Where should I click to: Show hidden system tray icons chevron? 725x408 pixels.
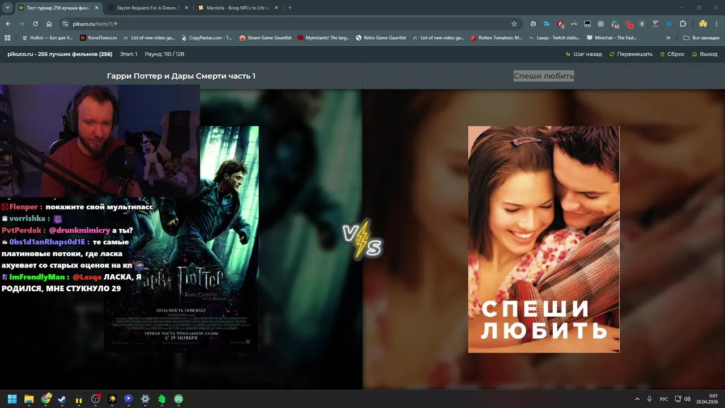point(637,399)
